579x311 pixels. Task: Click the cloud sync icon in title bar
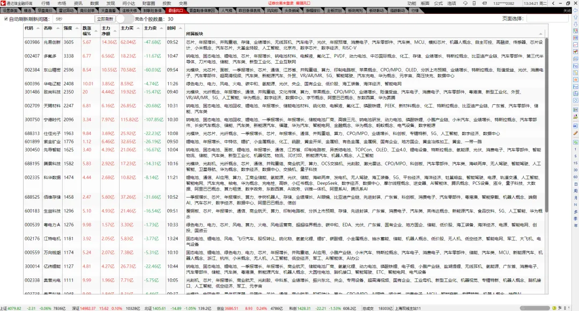pyautogui.click(x=465, y=3)
